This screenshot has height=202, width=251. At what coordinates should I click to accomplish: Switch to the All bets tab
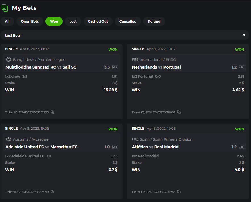[x=7, y=21]
